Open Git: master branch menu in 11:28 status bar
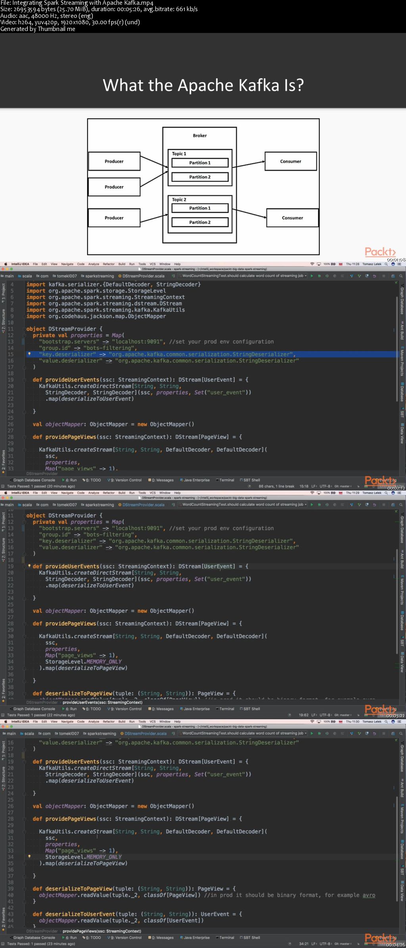The width and height of the screenshot is (406, 948). [343, 486]
